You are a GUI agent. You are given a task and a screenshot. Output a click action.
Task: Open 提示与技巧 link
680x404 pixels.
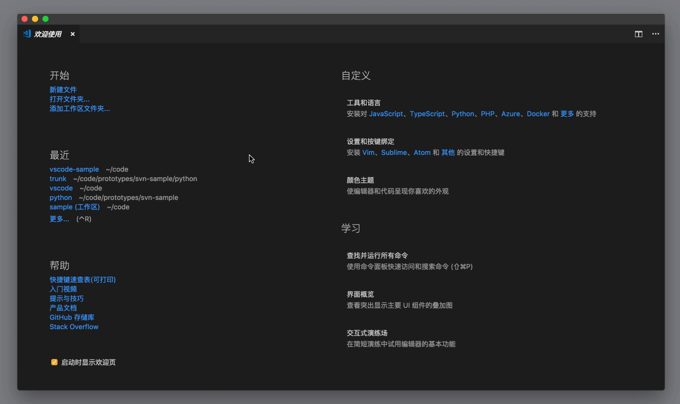coord(66,298)
